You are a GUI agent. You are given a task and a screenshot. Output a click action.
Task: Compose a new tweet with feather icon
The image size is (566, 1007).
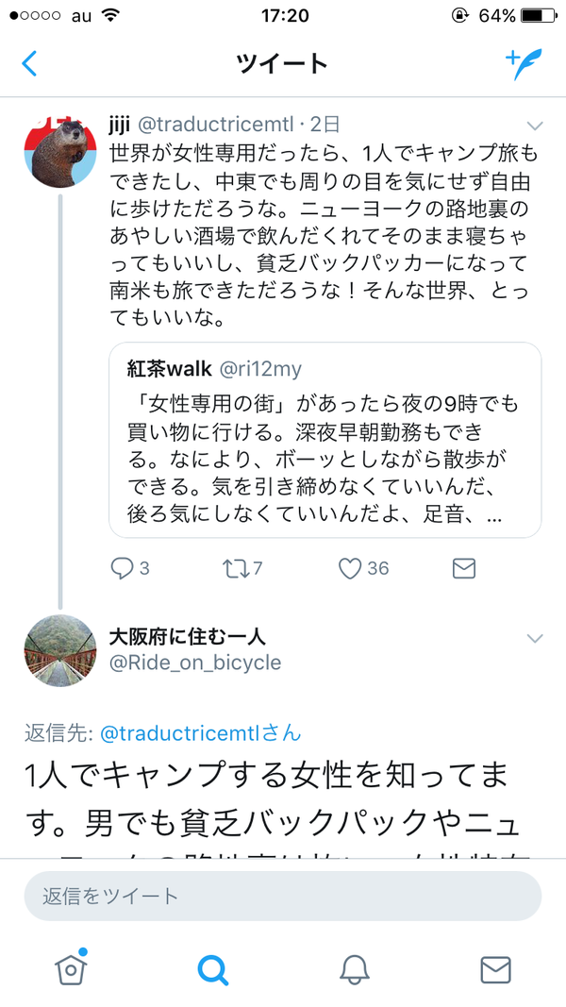[525, 63]
